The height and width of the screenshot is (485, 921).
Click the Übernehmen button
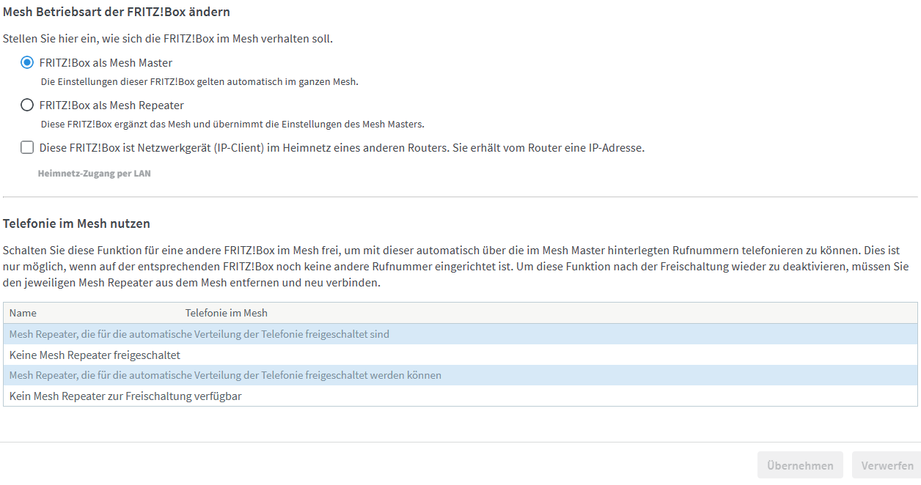[800, 465]
